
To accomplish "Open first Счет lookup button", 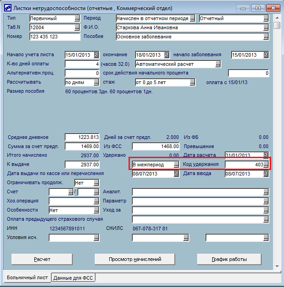I will click(x=71, y=192).
